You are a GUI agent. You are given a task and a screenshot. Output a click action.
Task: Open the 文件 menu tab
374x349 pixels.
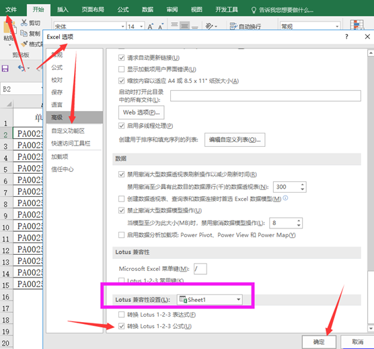[11, 9]
